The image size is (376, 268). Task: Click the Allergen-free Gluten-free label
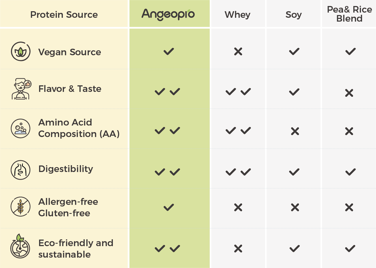pos(68,207)
